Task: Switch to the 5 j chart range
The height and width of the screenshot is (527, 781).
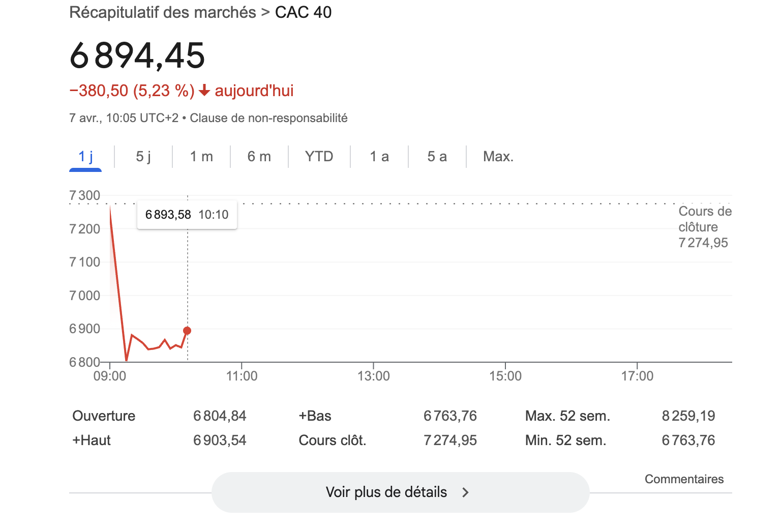Action: 143,157
